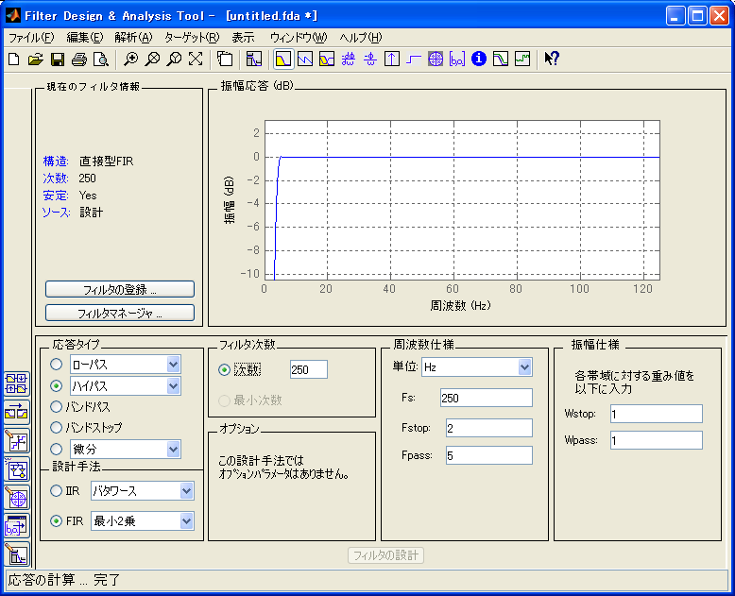The height and width of the screenshot is (596, 735).
Task: Open Design Filter sidebar icon
Action: click(x=16, y=553)
